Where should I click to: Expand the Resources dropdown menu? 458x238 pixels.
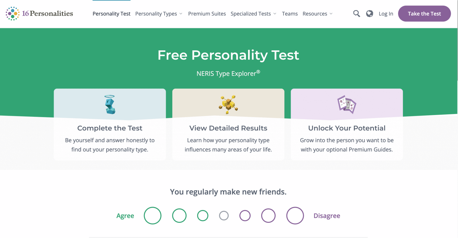[x=315, y=14]
